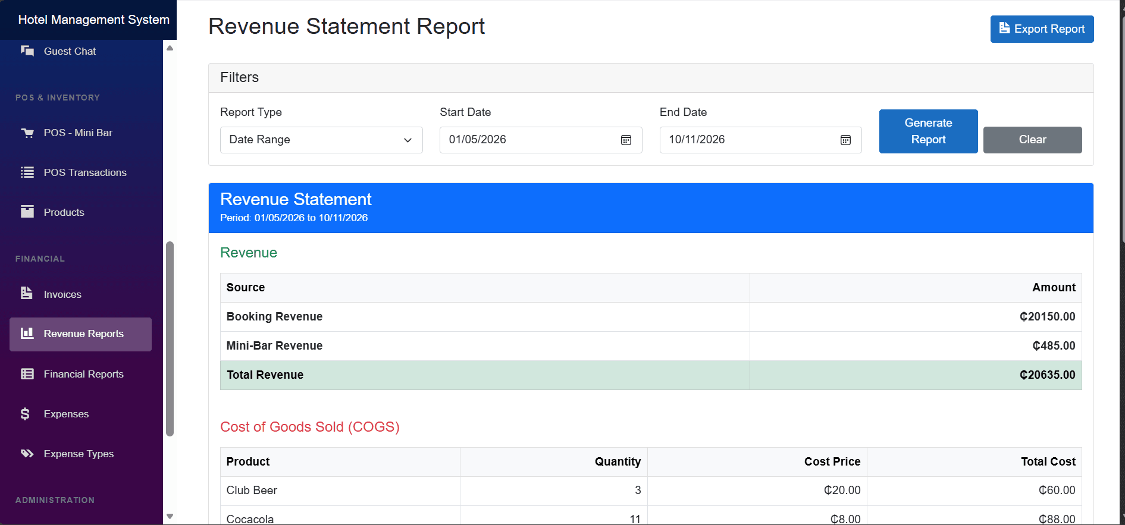The width and height of the screenshot is (1125, 525).
Task: Open the End Date calendar picker icon
Action: click(x=845, y=140)
